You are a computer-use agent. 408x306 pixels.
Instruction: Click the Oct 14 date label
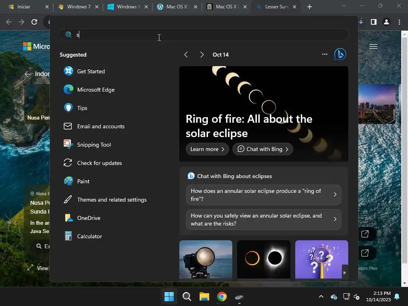pos(220,55)
